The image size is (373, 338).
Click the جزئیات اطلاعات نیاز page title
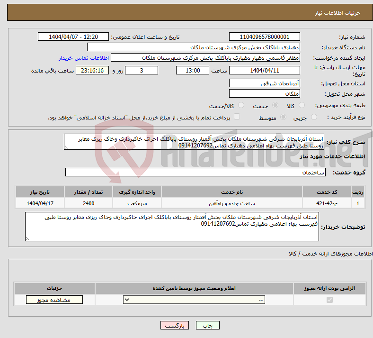click(338, 13)
